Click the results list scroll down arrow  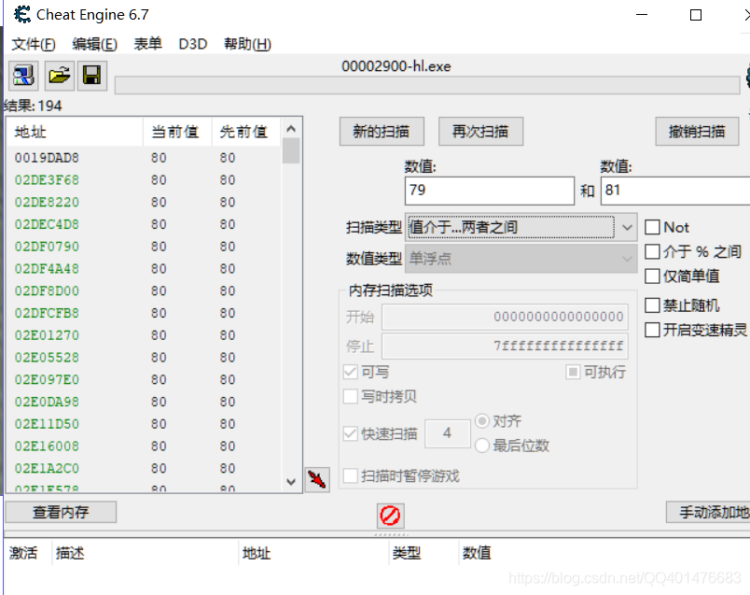tap(291, 482)
